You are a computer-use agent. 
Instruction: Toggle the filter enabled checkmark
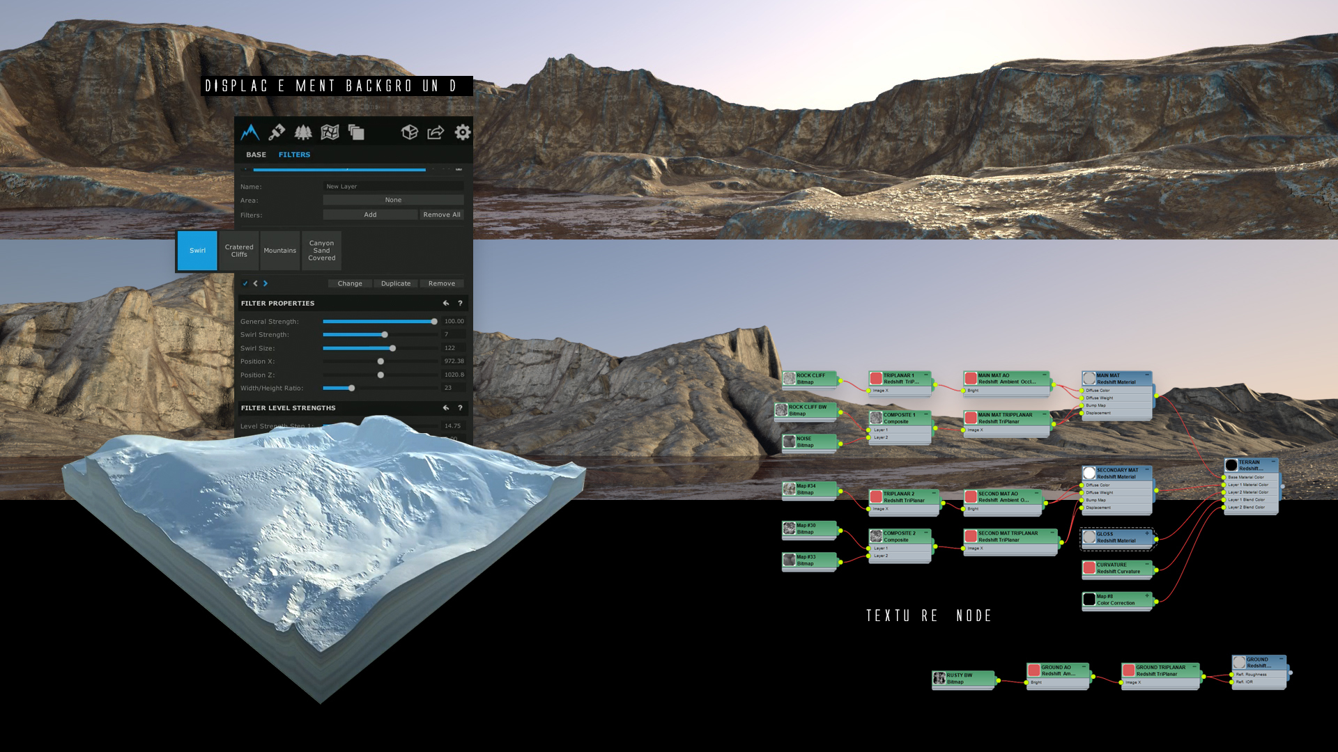tap(245, 283)
